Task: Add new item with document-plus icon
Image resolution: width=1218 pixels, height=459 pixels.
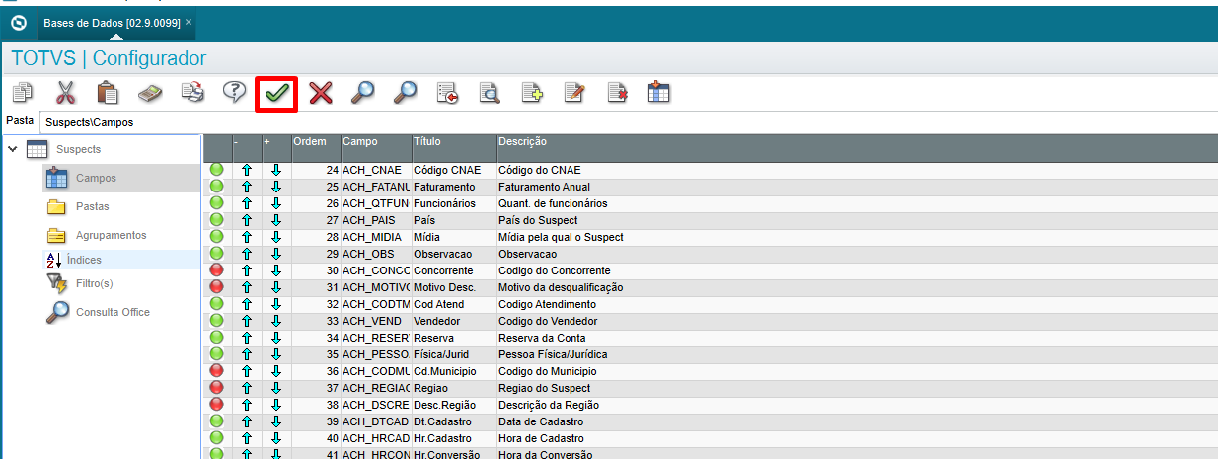Action: point(532,93)
